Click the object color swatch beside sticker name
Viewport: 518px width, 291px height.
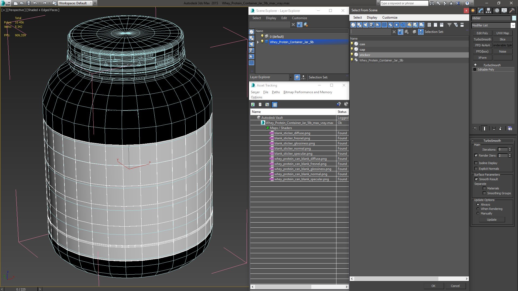tap(514, 18)
